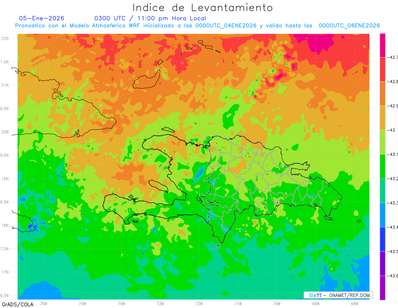Click the "71W" longitude label
Image resolution: width=398 pixels, height=308 pixels.
[x=238, y=304]
